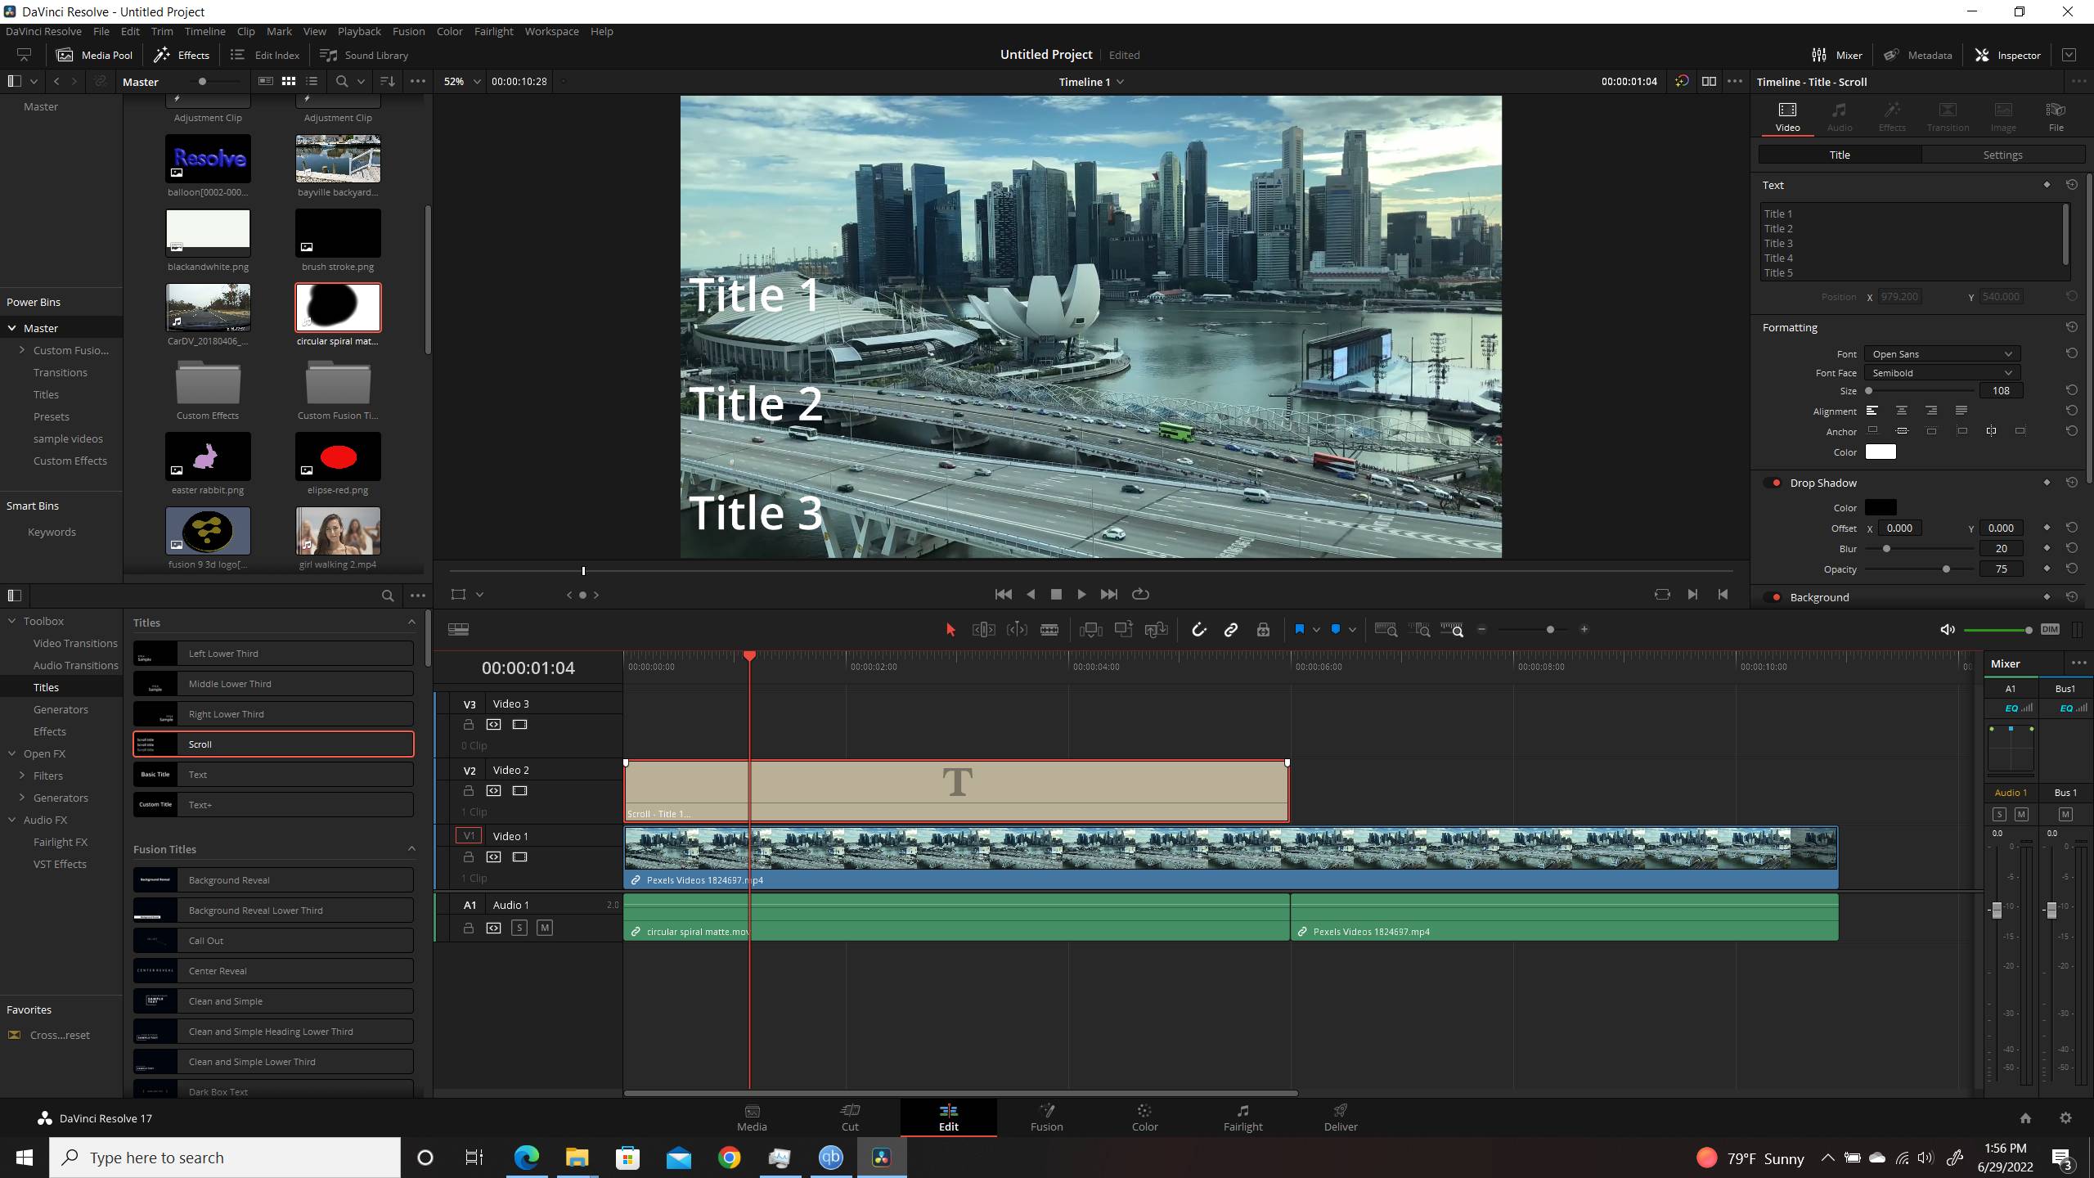Add blue flag to clip
Screen dimensions: 2094x1178
coord(1299,629)
